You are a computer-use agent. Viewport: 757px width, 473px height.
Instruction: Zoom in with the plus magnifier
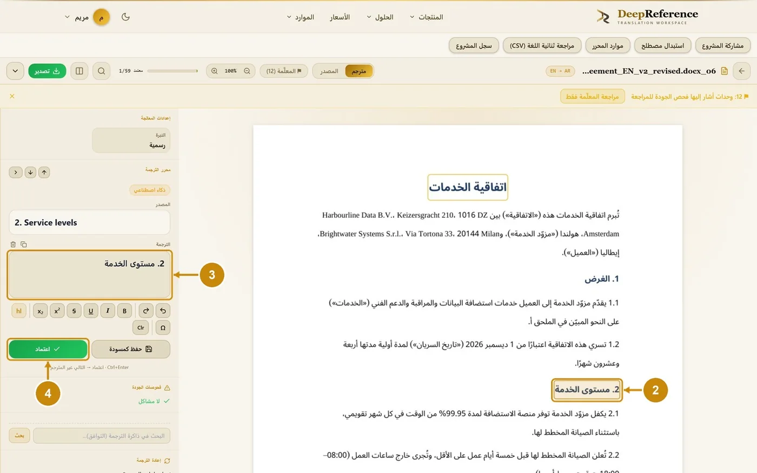click(x=215, y=71)
